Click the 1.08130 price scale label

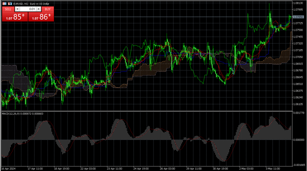[298, 3]
